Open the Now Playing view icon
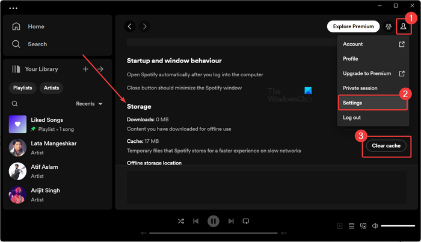Image resolution: width=421 pixels, height=242 pixels. click(x=340, y=226)
